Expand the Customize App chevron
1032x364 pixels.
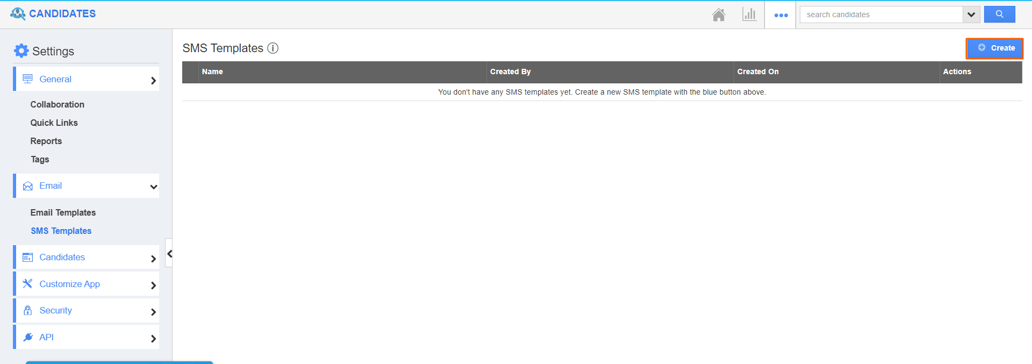[x=153, y=286]
